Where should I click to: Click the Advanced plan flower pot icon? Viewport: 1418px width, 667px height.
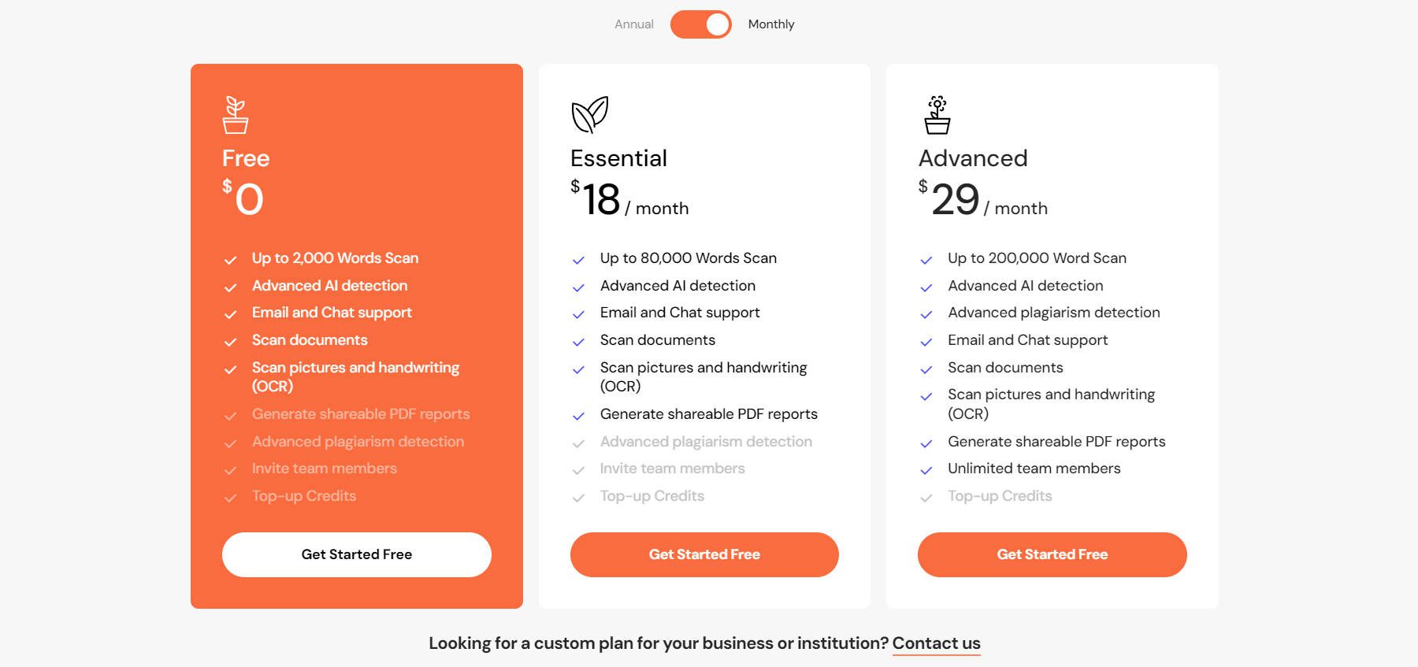[x=937, y=115]
